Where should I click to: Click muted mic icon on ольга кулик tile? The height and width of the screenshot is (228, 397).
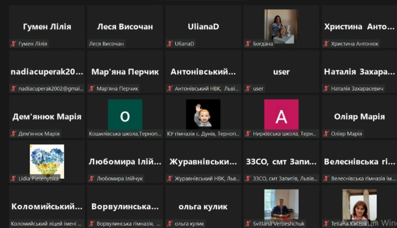170,223
